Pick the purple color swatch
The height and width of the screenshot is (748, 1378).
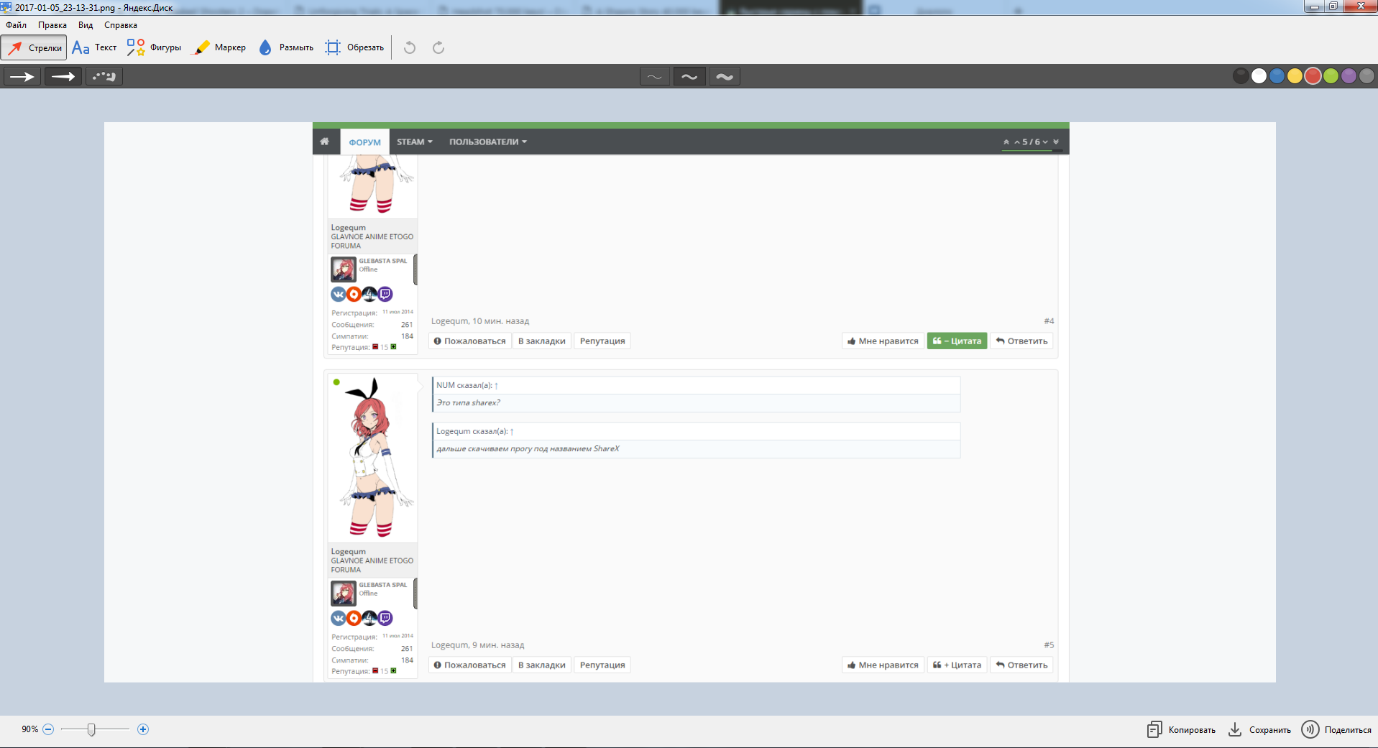(1349, 76)
